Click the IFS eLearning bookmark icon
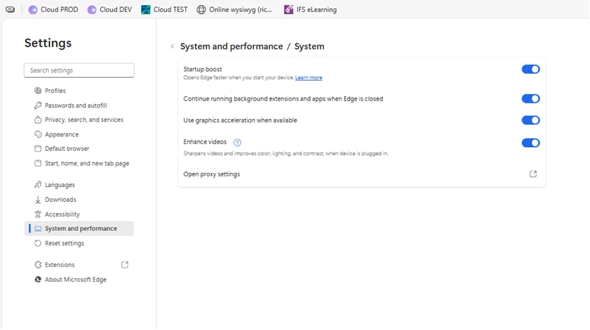This screenshot has width=590, height=330. click(289, 10)
